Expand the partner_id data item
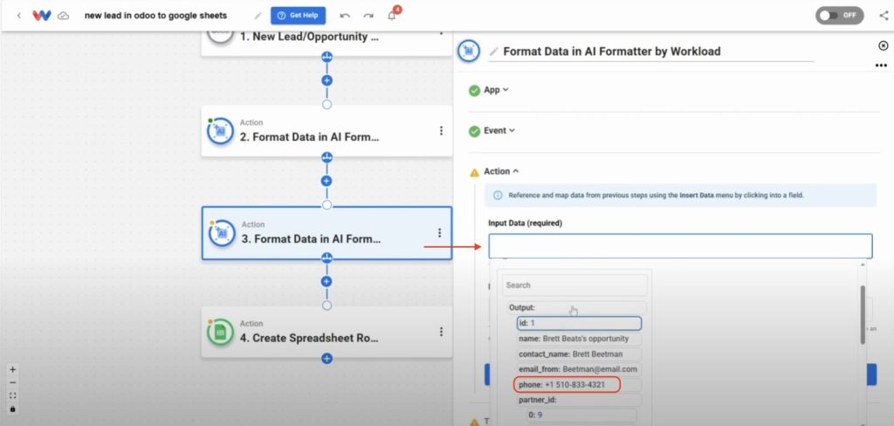This screenshot has height=426, width=894. [x=580, y=401]
